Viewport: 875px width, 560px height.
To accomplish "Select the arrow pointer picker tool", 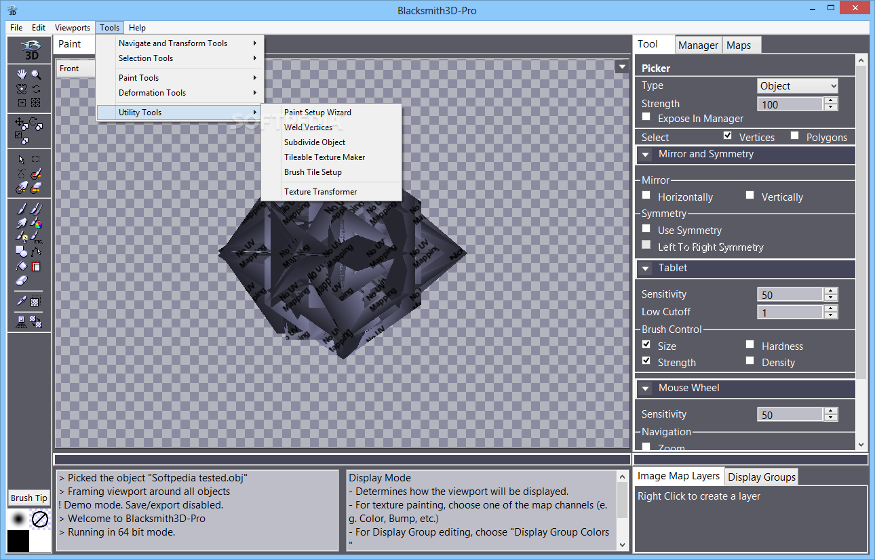I will point(22,159).
